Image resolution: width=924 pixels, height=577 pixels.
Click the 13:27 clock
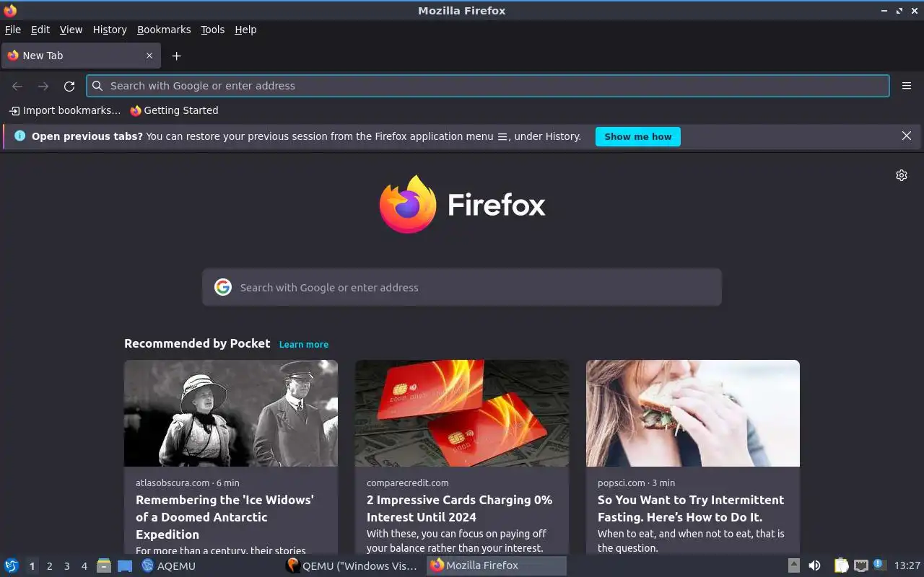pyautogui.click(x=907, y=565)
